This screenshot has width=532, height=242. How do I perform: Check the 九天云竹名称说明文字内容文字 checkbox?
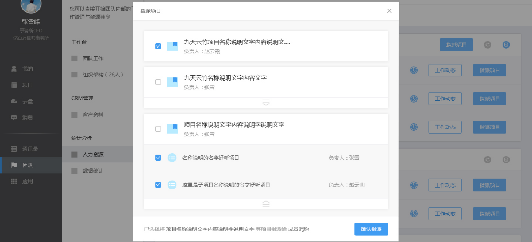[158, 82]
